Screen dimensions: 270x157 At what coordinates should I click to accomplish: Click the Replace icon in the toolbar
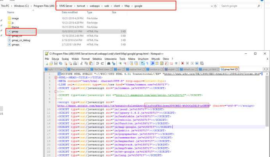pyautogui.click(x=113, y=64)
